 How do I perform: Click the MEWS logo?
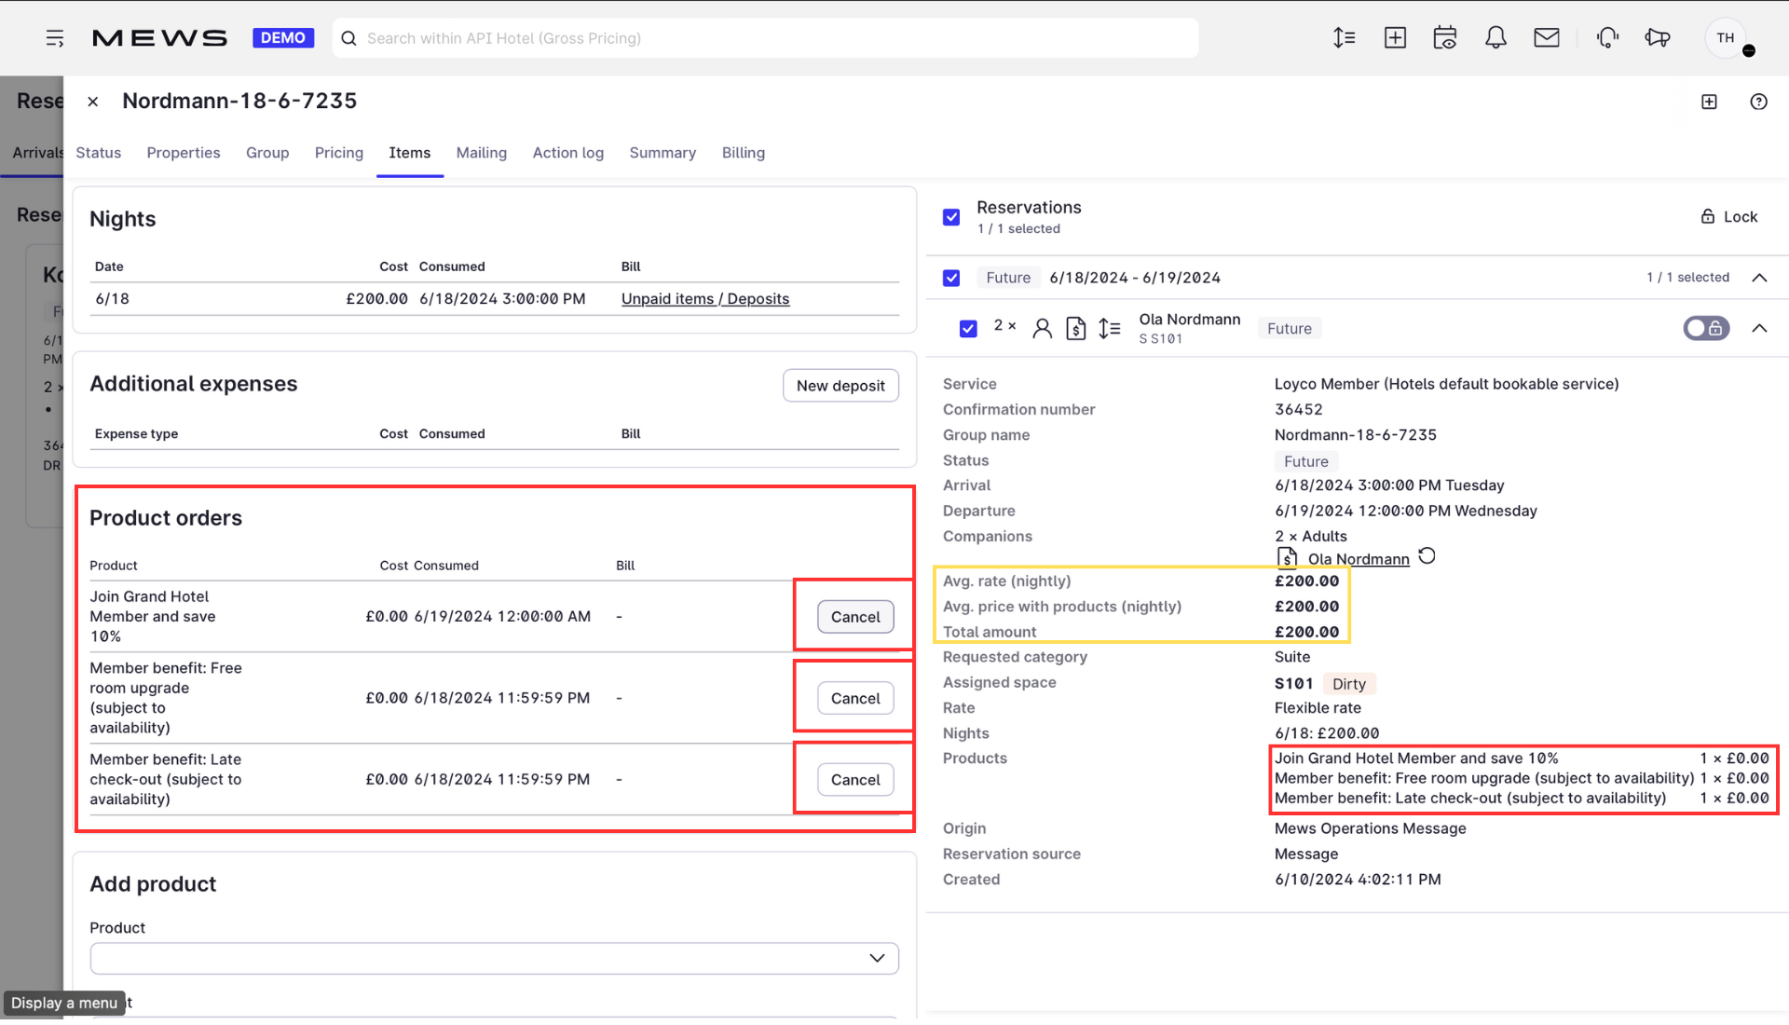[159, 38]
